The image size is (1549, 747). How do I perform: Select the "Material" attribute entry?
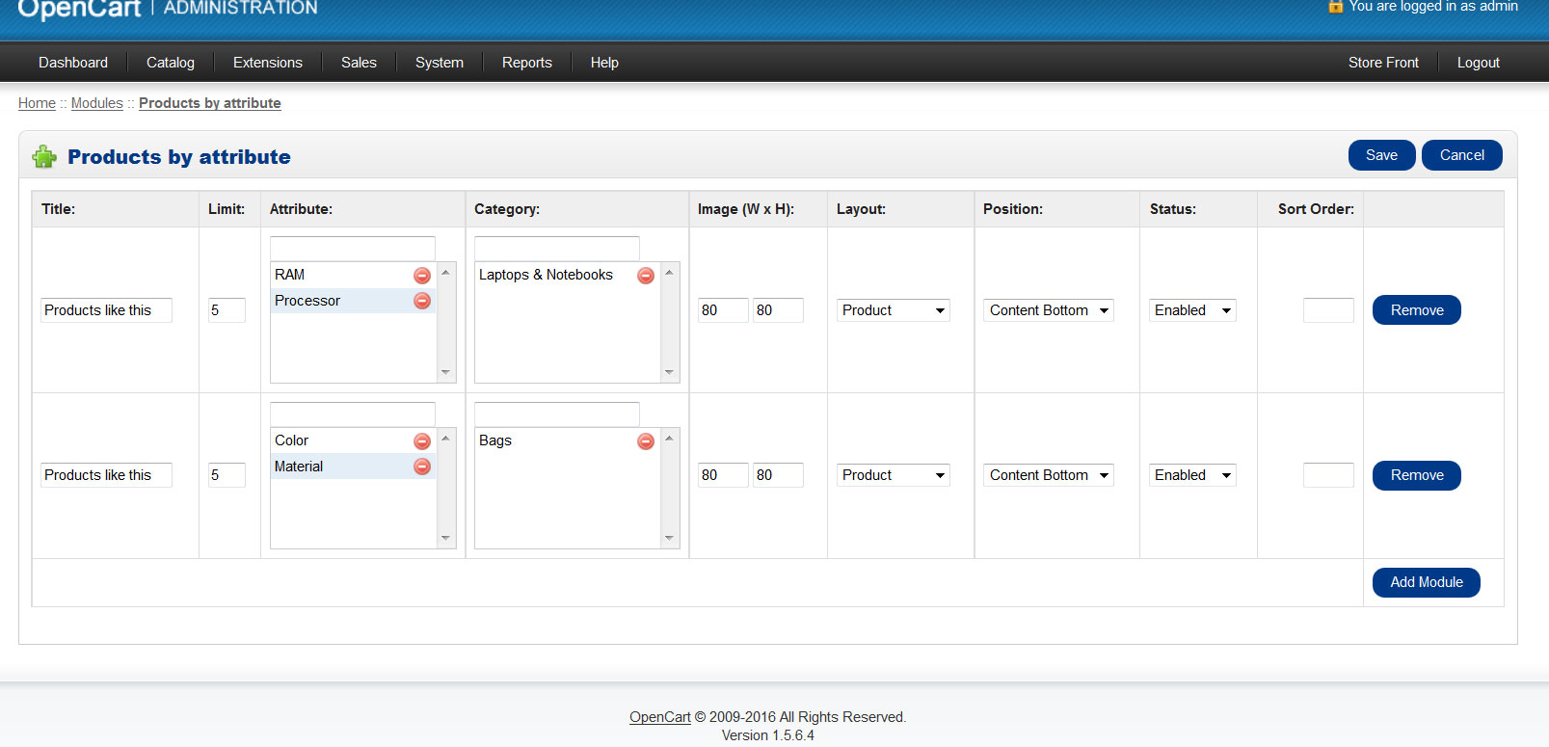(x=354, y=467)
